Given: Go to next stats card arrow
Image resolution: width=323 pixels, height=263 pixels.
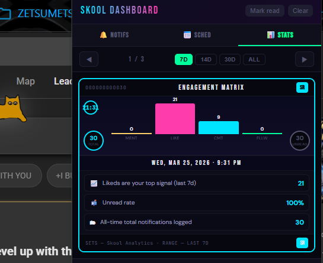Looking at the screenshot, I should pos(305,59).
